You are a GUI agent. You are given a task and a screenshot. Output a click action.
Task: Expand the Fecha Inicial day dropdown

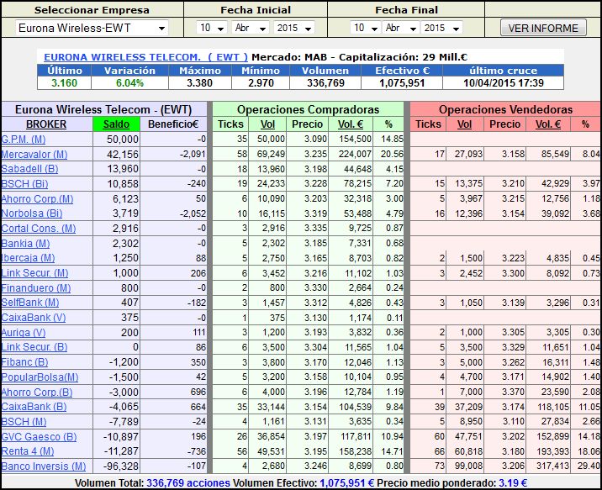click(x=211, y=28)
